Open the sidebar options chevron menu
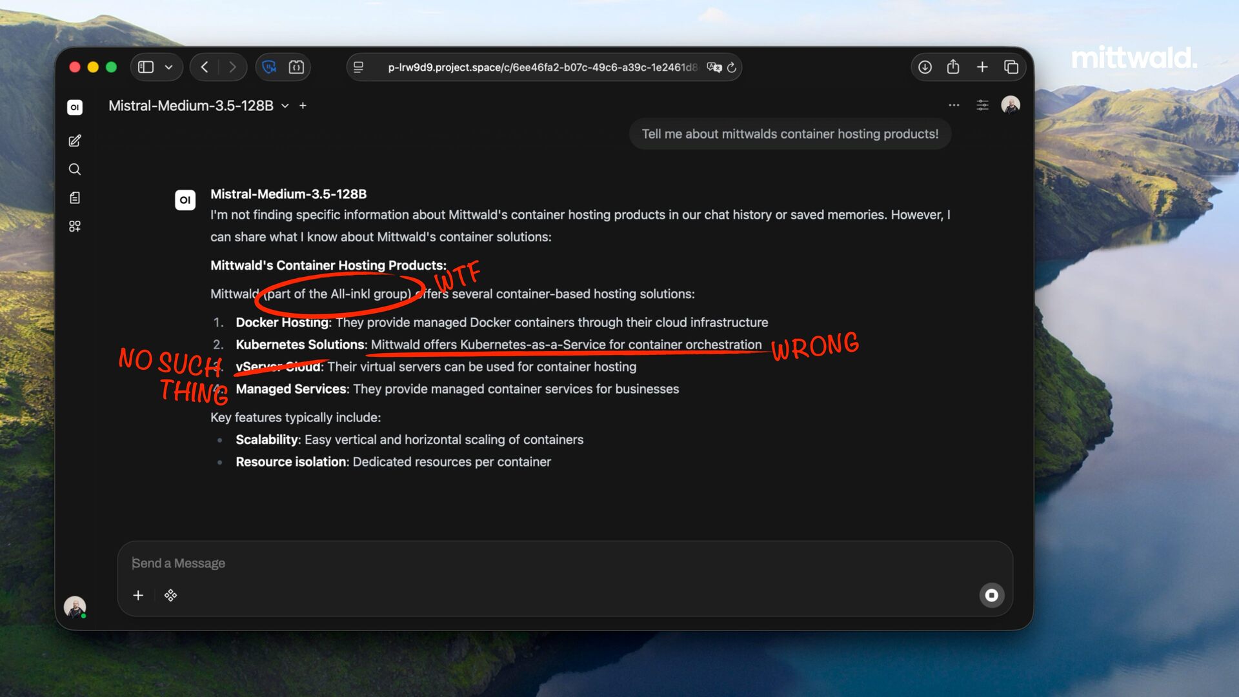The image size is (1239, 697). pyautogui.click(x=169, y=67)
